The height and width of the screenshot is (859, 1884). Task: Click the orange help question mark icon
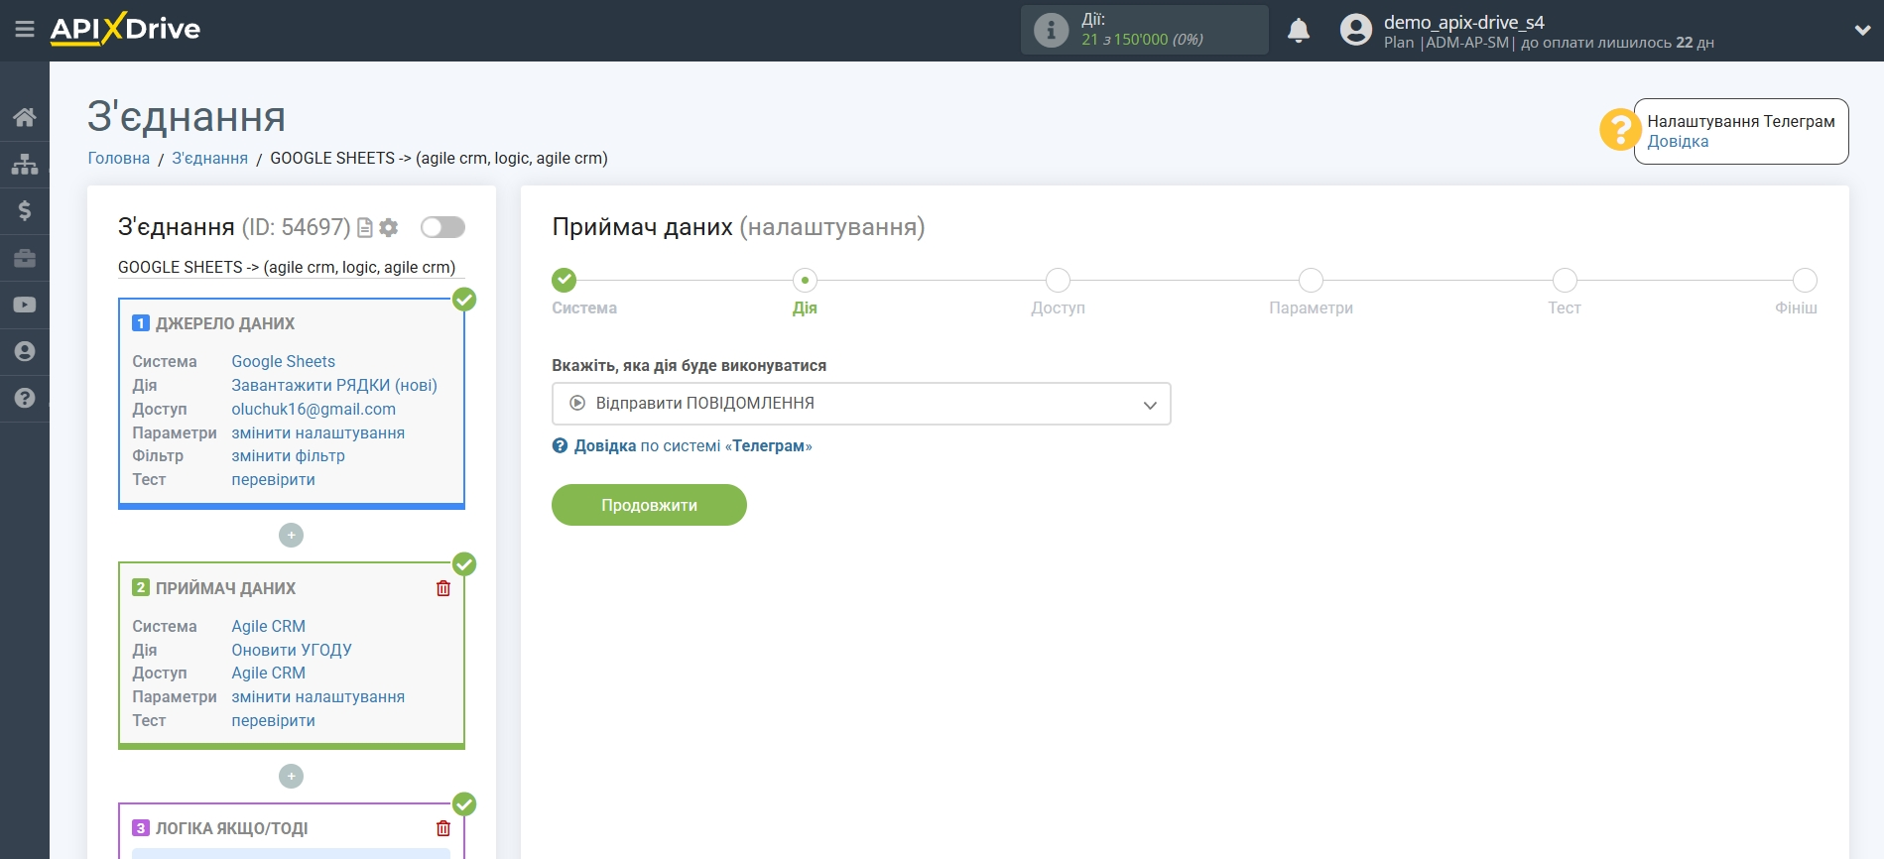(x=1619, y=130)
